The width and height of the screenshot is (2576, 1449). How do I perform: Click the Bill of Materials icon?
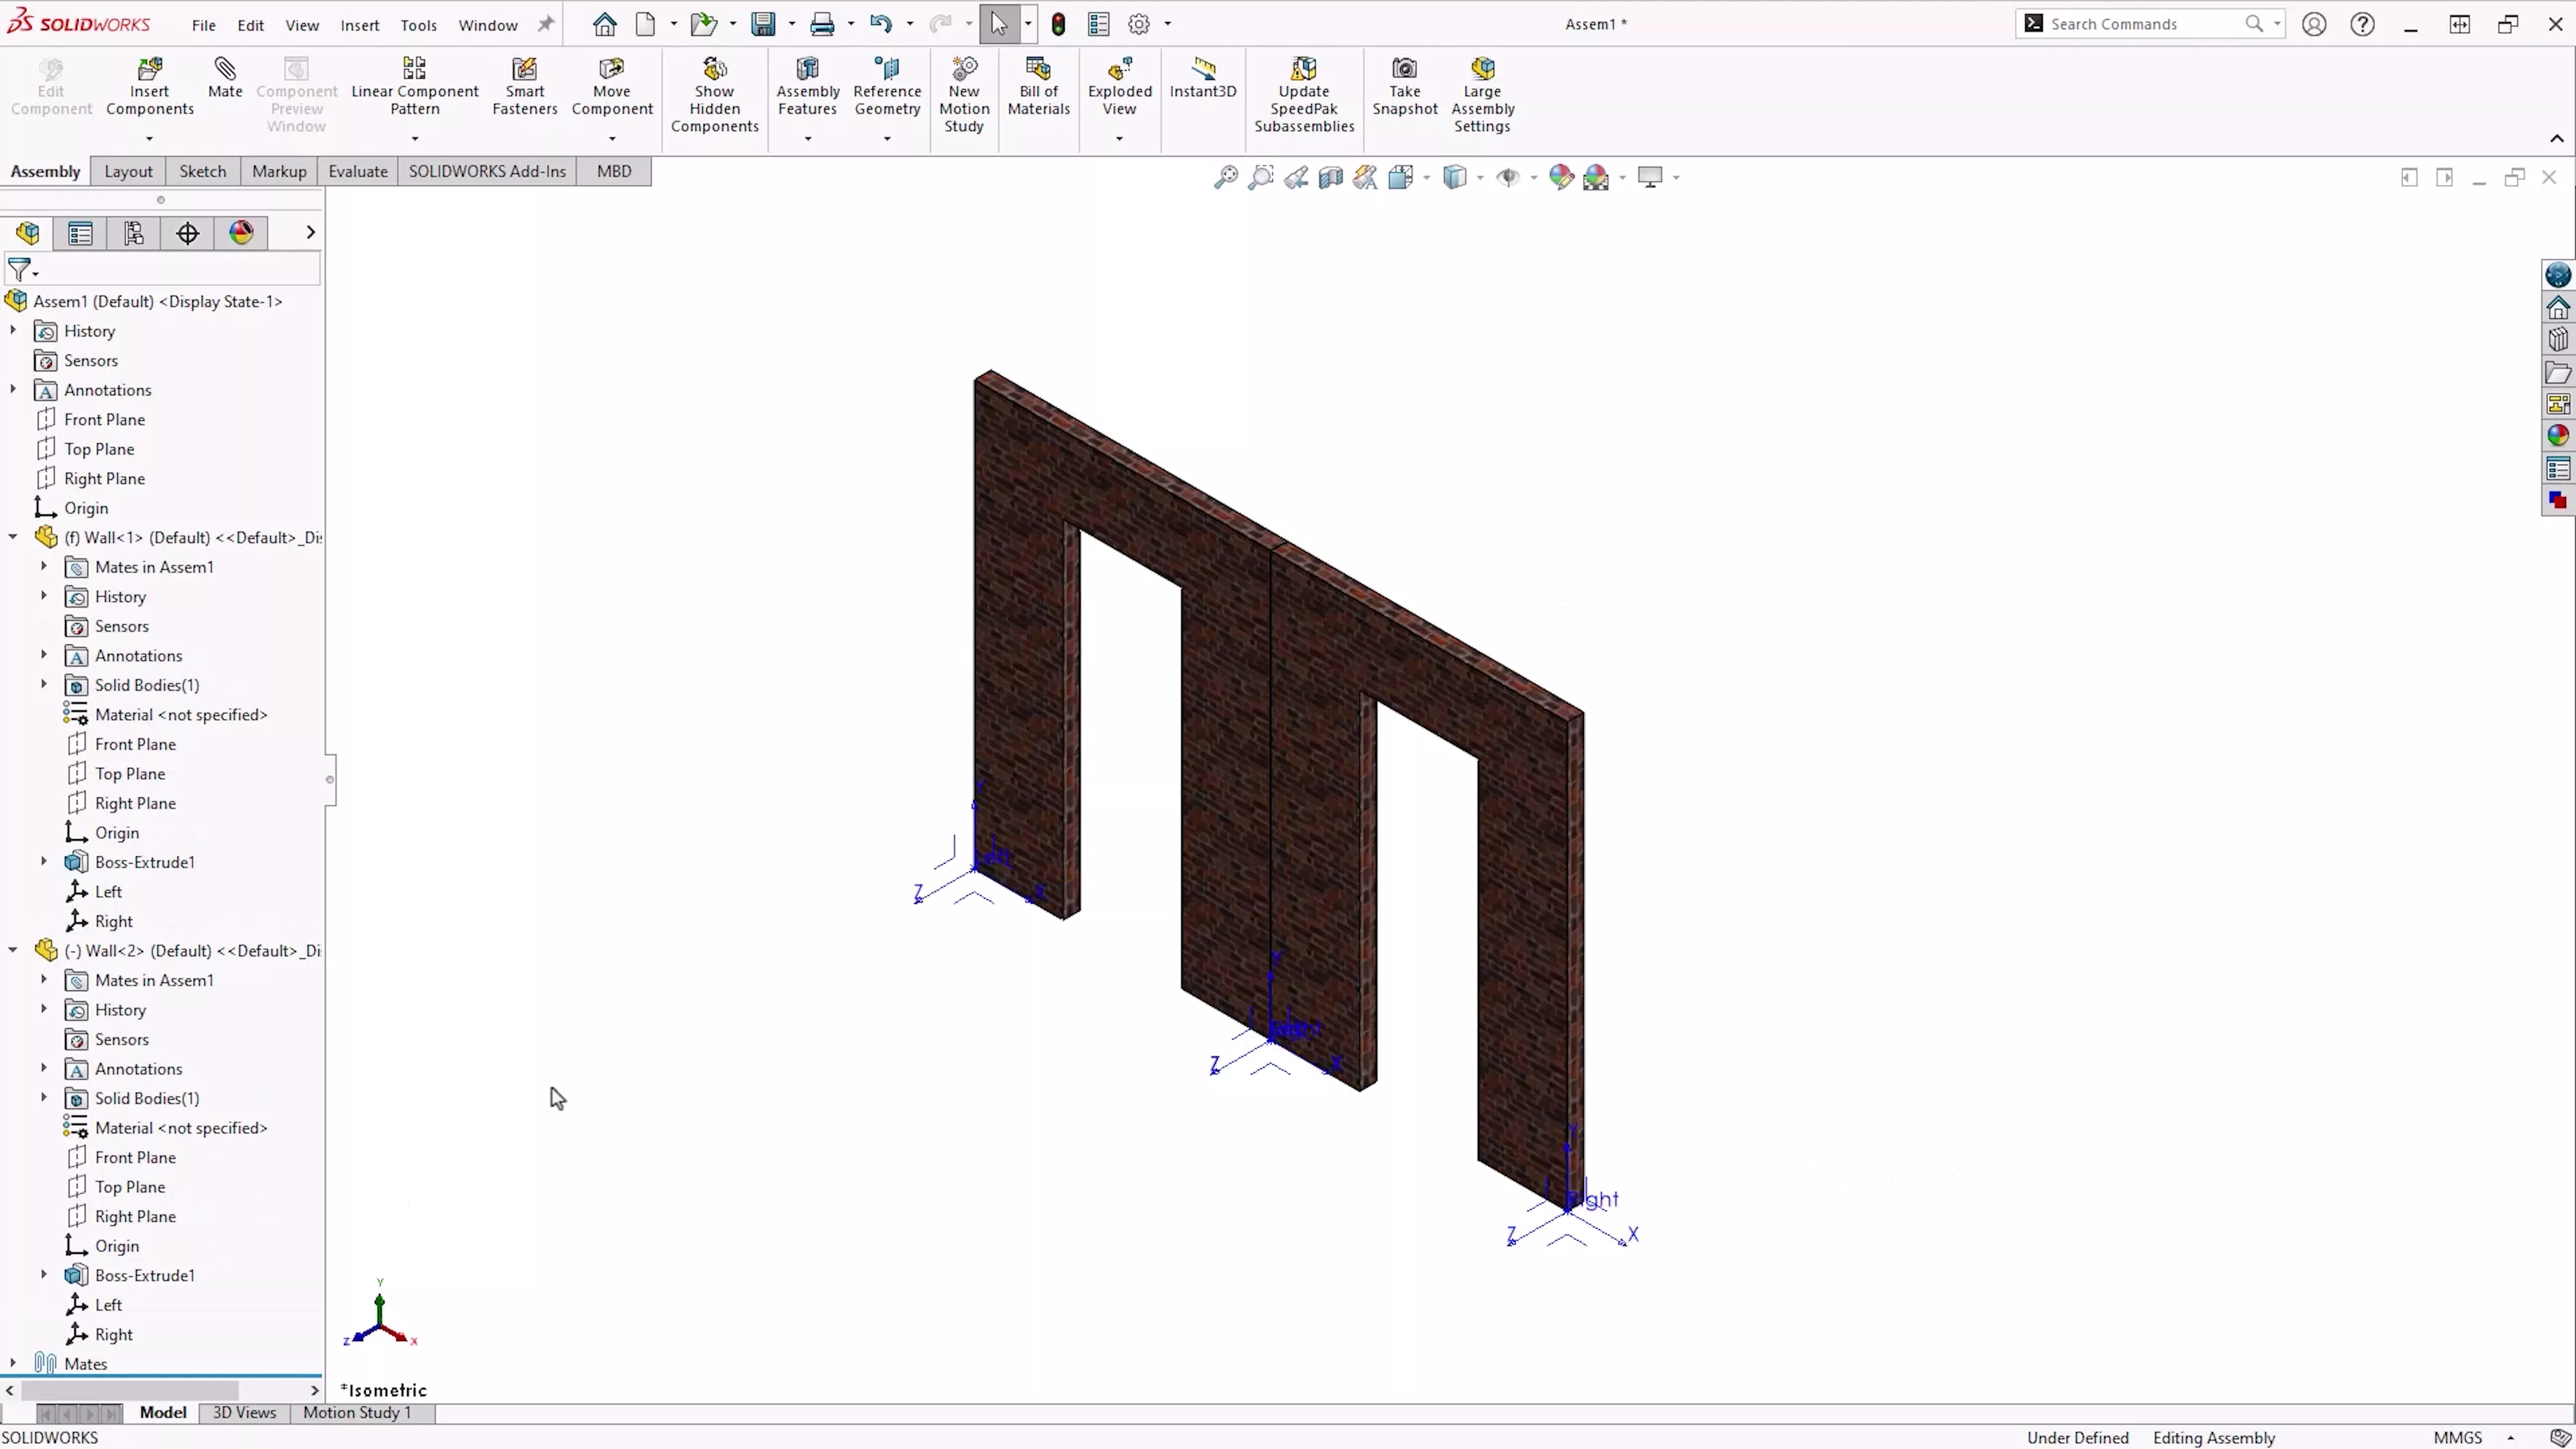click(1038, 70)
